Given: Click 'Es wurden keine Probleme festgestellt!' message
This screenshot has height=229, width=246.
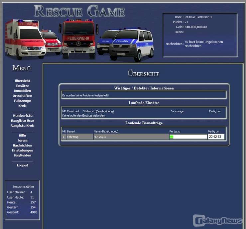Looking at the screenshot, I should [x=85, y=95].
